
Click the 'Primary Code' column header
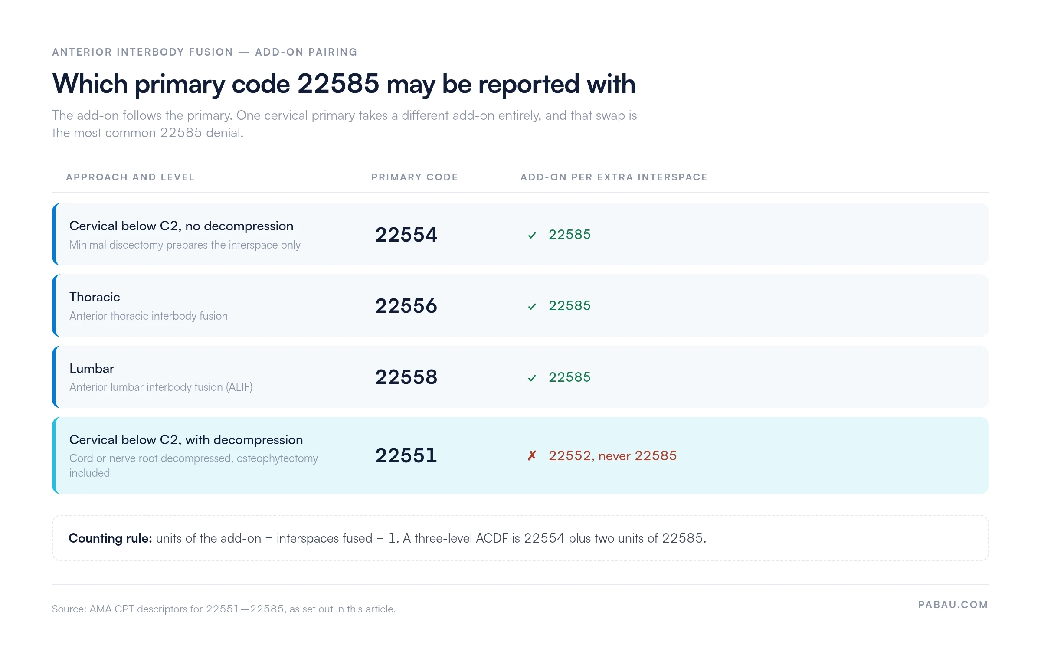tap(415, 177)
